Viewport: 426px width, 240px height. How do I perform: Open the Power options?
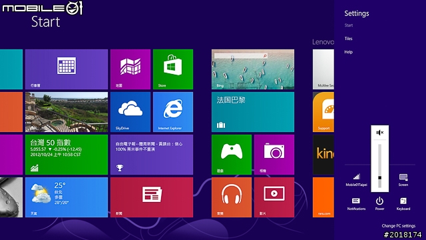coord(379,204)
